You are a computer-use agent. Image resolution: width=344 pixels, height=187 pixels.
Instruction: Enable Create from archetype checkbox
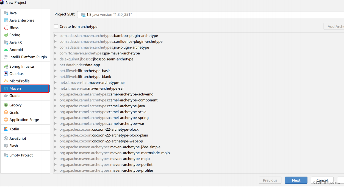pyautogui.click(x=56, y=26)
